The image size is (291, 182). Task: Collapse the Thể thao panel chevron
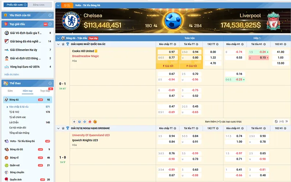pos(50,83)
